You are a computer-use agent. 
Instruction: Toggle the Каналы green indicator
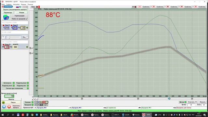[32, 102]
